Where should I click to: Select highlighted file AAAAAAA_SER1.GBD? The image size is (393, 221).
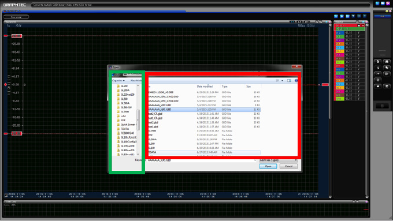tap(204, 110)
